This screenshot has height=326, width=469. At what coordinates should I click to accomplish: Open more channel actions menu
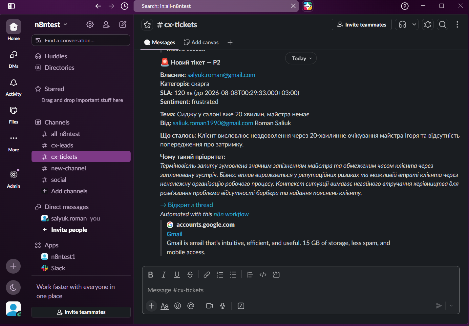coord(457,25)
